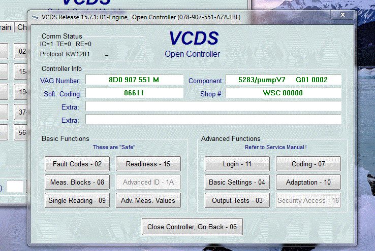Open Adaptation - 10
This screenshot has width=375, height=251.
308,182
